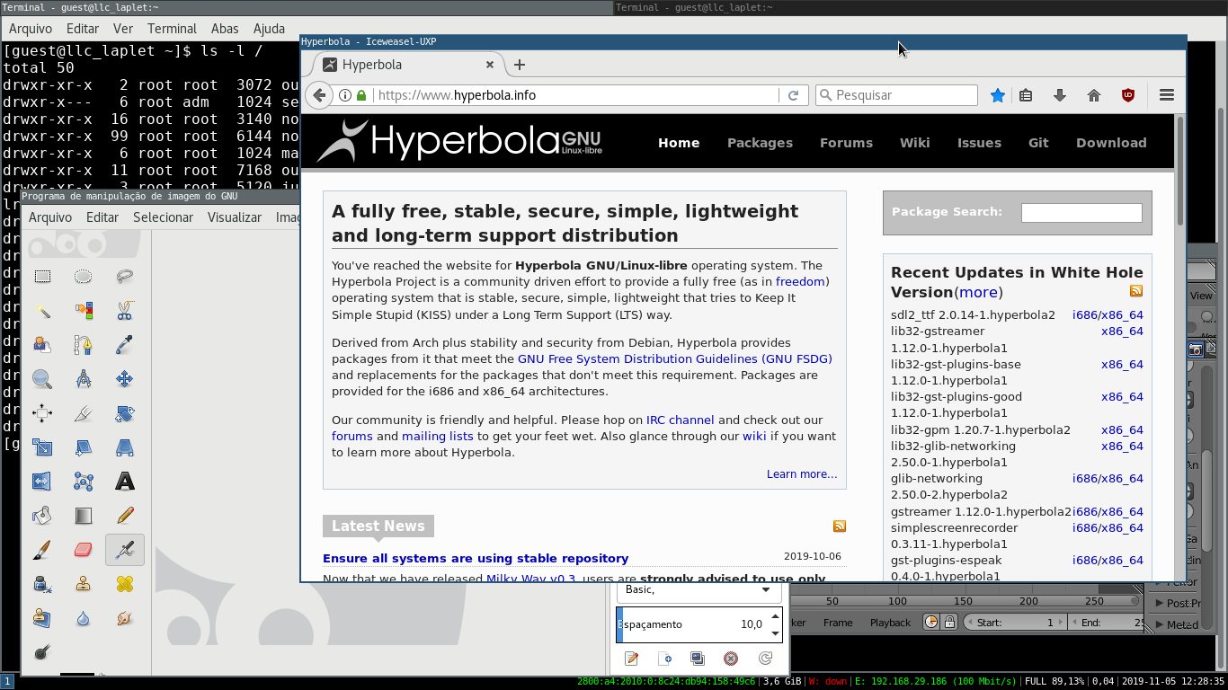Toggle Blender timeline preview range clock icon
Screen dimensions: 1228x690
pyautogui.click(x=931, y=622)
